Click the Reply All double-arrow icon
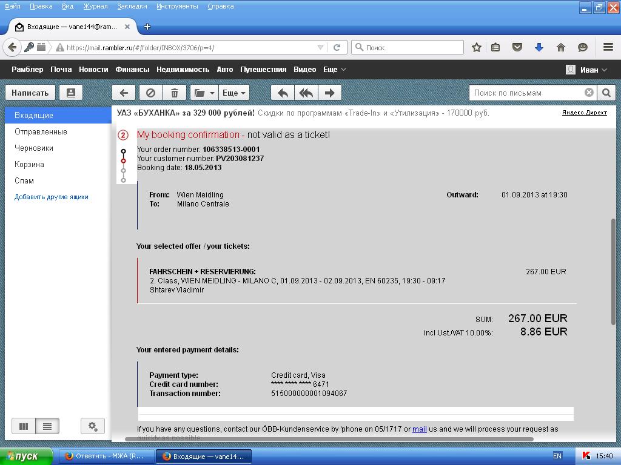The image size is (621, 465). (x=306, y=93)
